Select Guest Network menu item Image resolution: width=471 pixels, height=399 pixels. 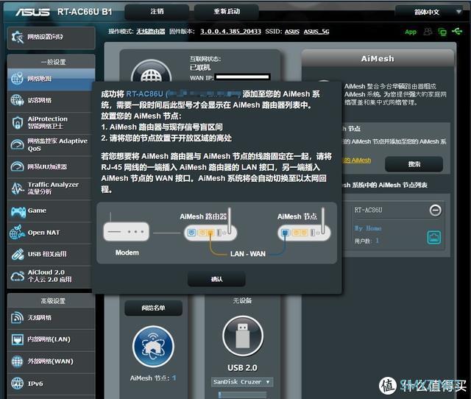[49, 100]
